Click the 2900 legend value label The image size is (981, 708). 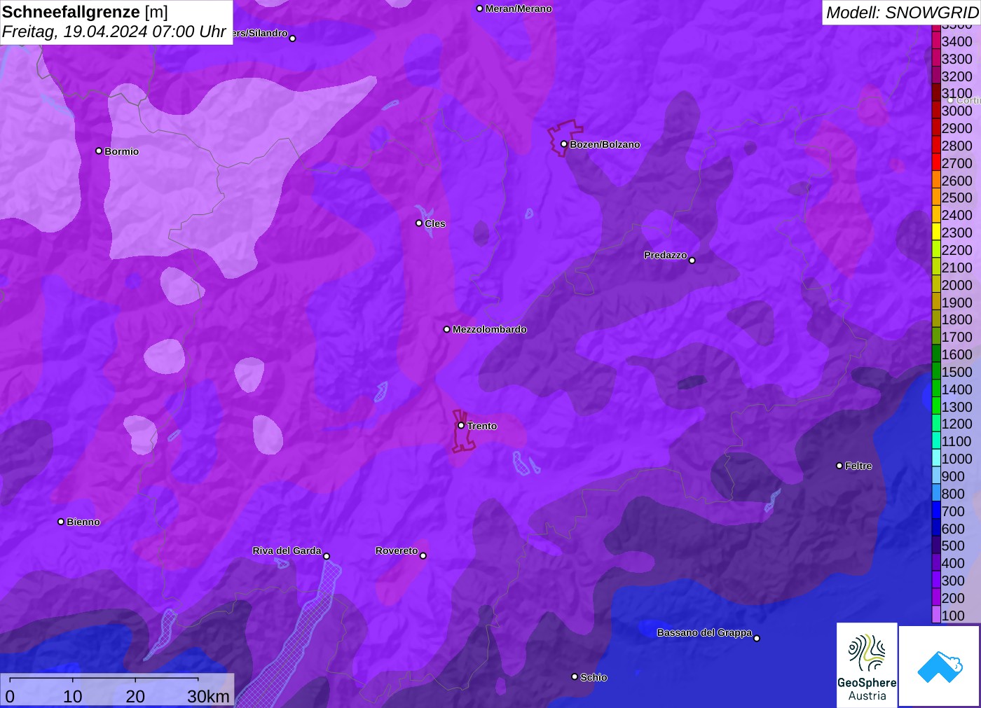pos(956,128)
